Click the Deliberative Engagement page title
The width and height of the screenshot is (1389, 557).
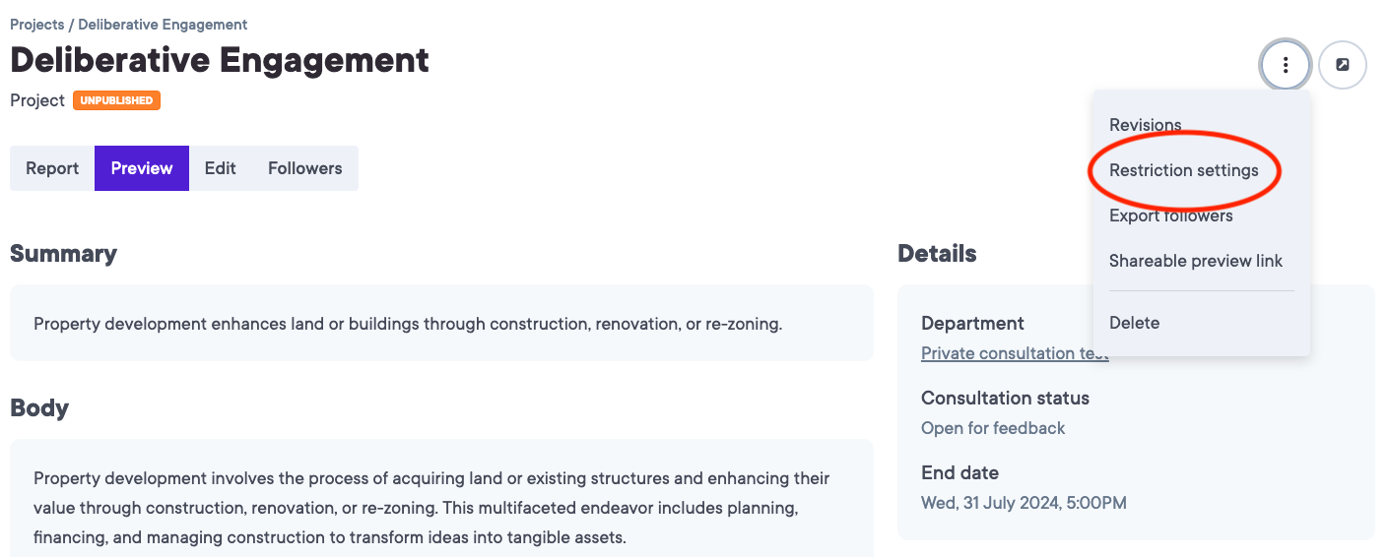point(220,61)
